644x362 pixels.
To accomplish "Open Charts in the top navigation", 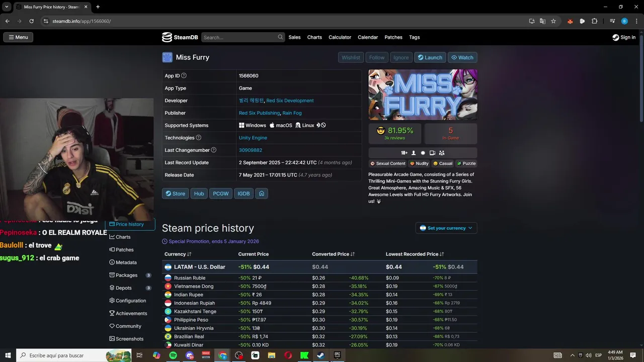I will tap(314, 37).
